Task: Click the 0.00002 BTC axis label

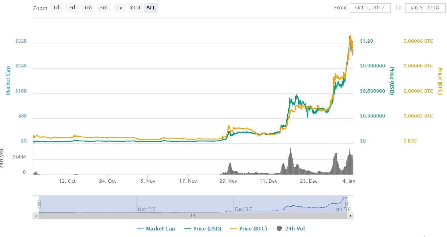Action: click(x=418, y=116)
